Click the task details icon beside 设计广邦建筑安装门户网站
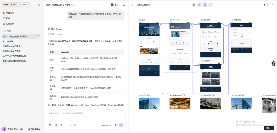This screenshot has width=277, height=133. pyautogui.click(x=39, y=37)
